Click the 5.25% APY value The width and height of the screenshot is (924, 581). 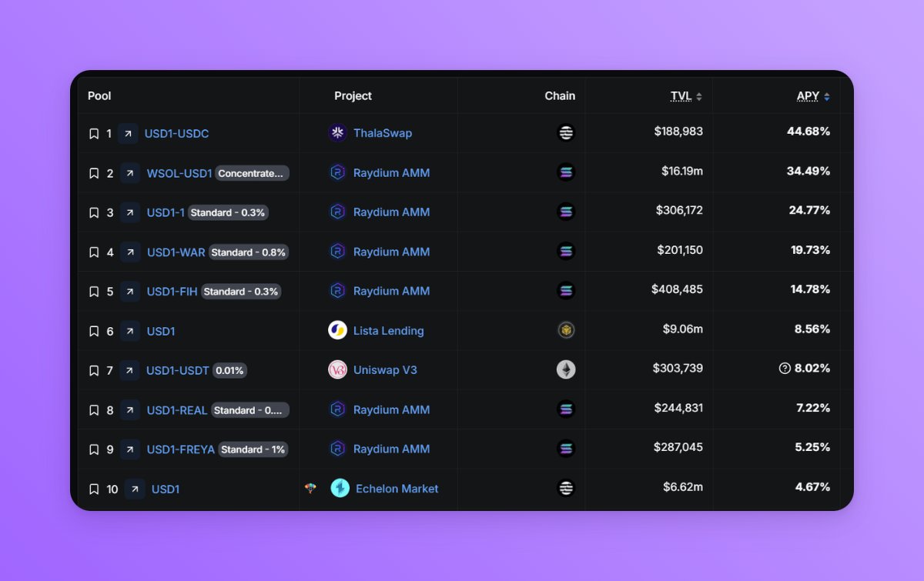[812, 447]
